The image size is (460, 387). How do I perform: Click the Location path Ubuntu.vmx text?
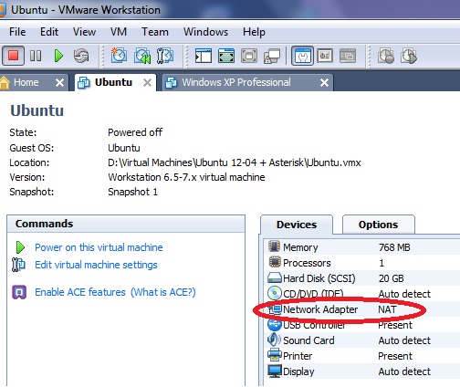[235, 162]
